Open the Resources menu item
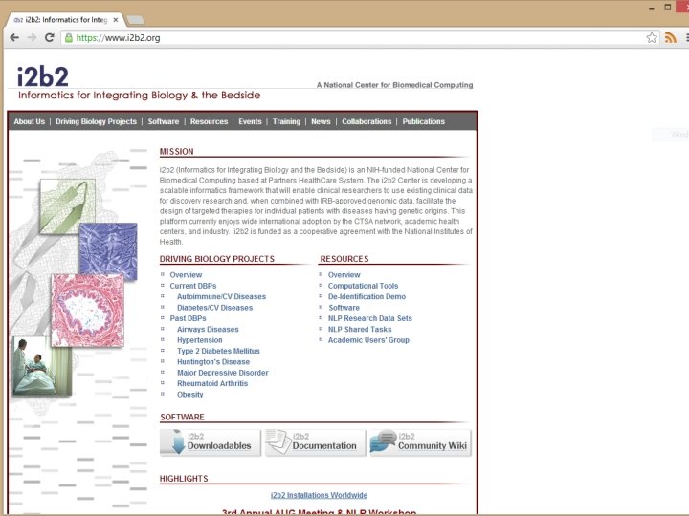This screenshot has height=516, width=689. tap(209, 121)
